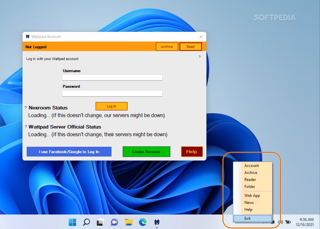Open taskbar Search
The image size is (320, 229).
point(87,222)
